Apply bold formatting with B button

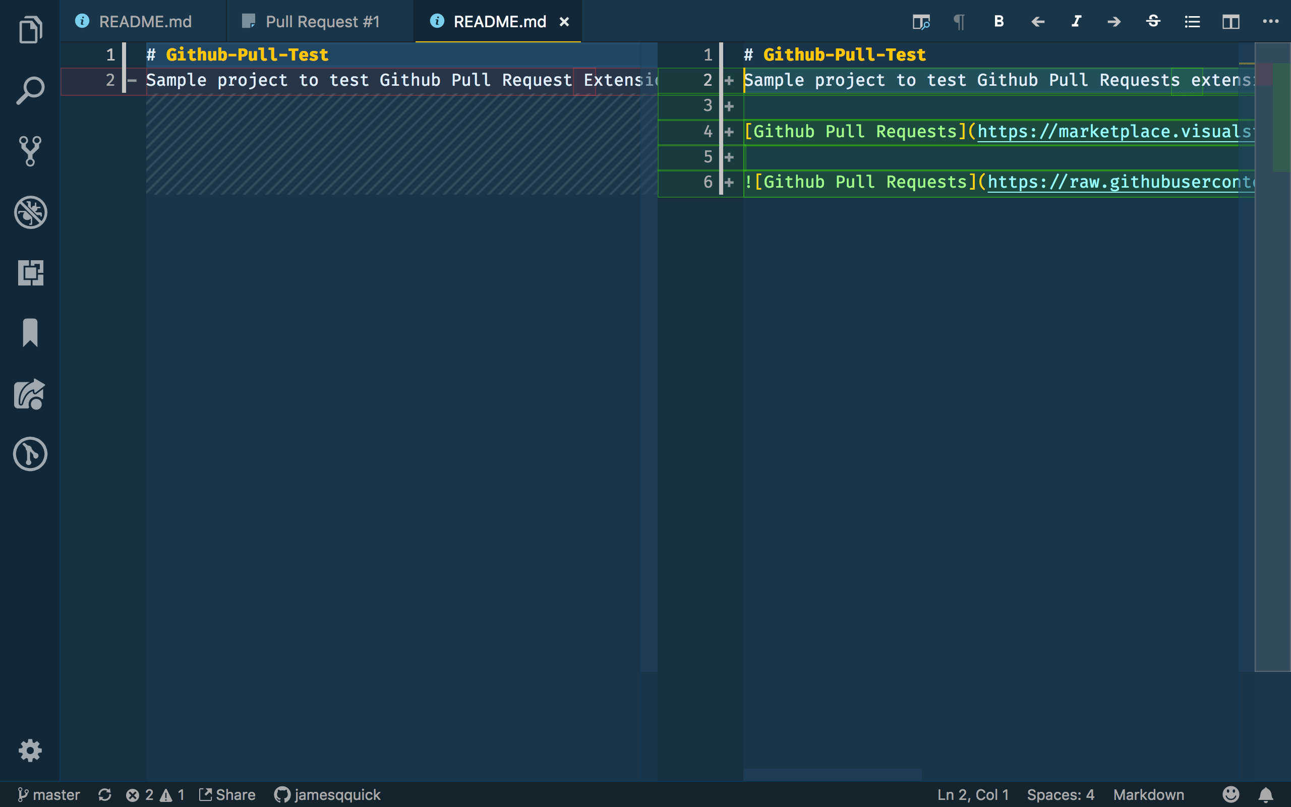click(999, 21)
